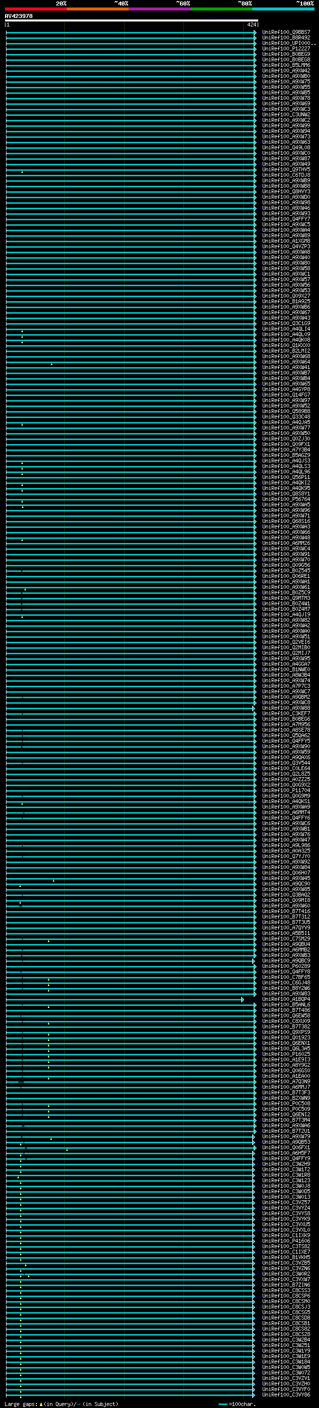The image size is (319, 1408).
Task: Click hit label UniRef100_A4QJI9
Action: coord(286,614)
